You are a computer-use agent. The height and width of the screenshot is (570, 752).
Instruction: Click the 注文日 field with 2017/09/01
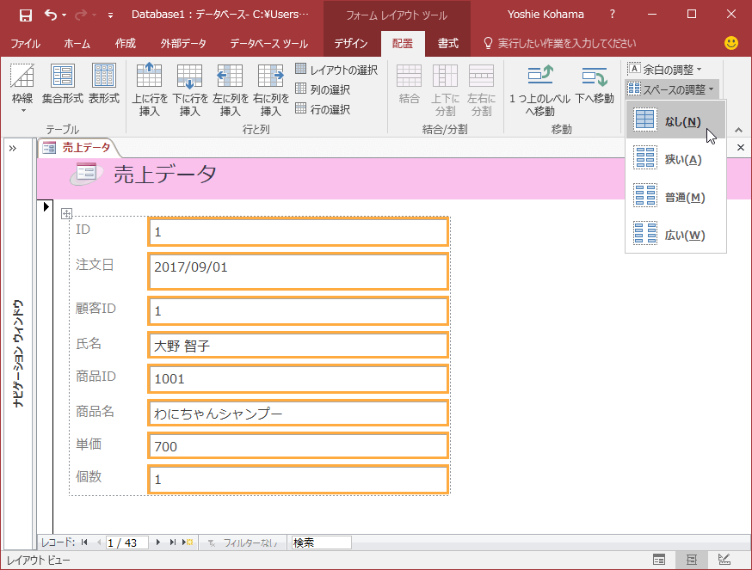299,272
